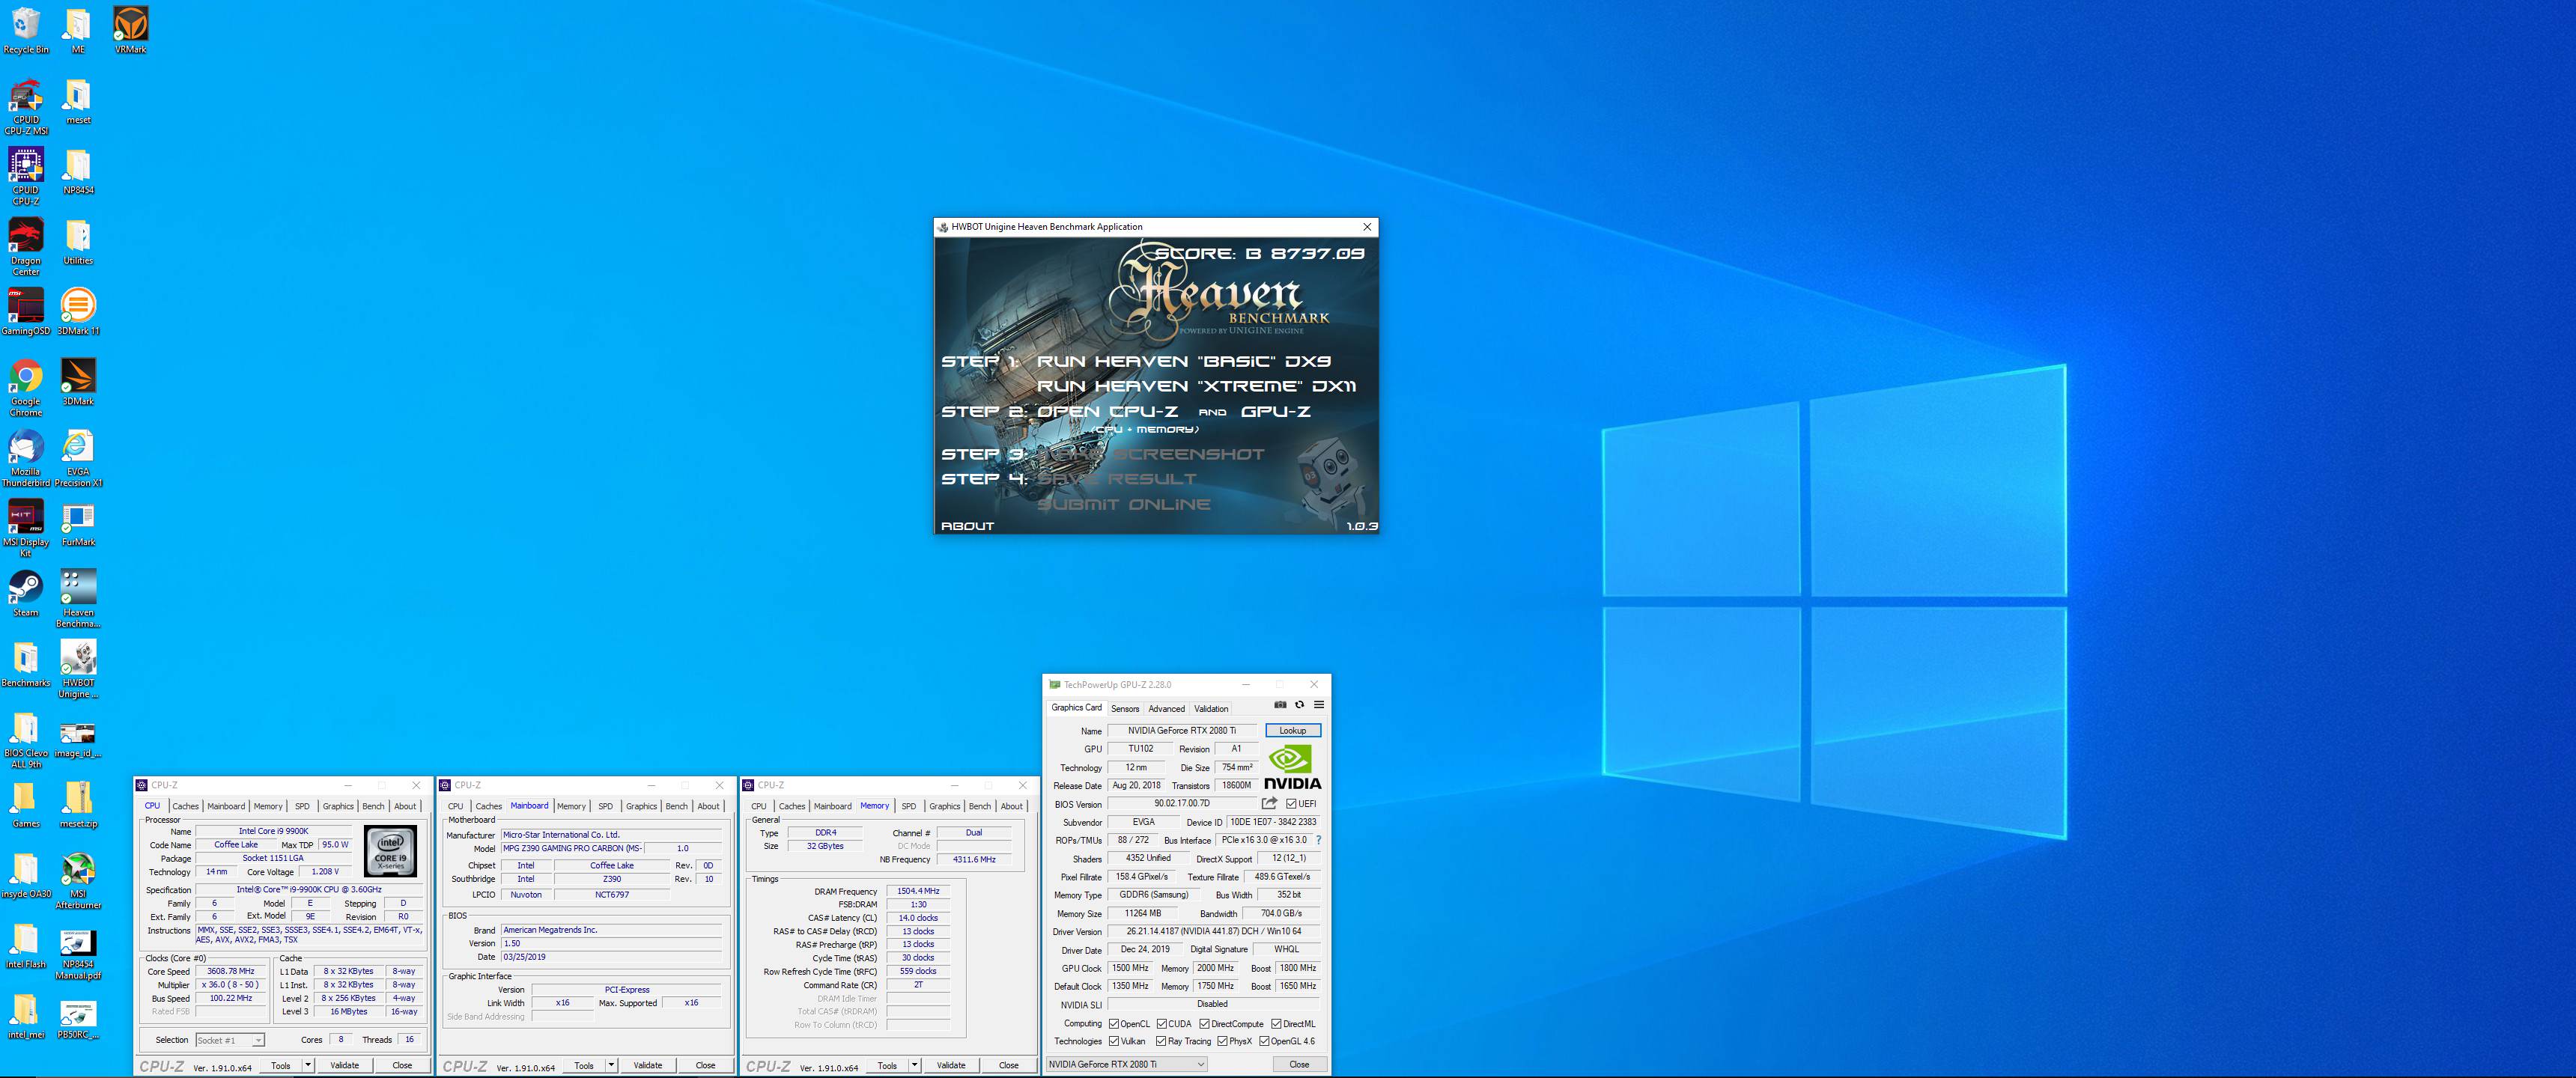2576x1078 pixels.
Task: Toggle the PhysX checkbox in GPU-Z
Action: coord(1222,1041)
